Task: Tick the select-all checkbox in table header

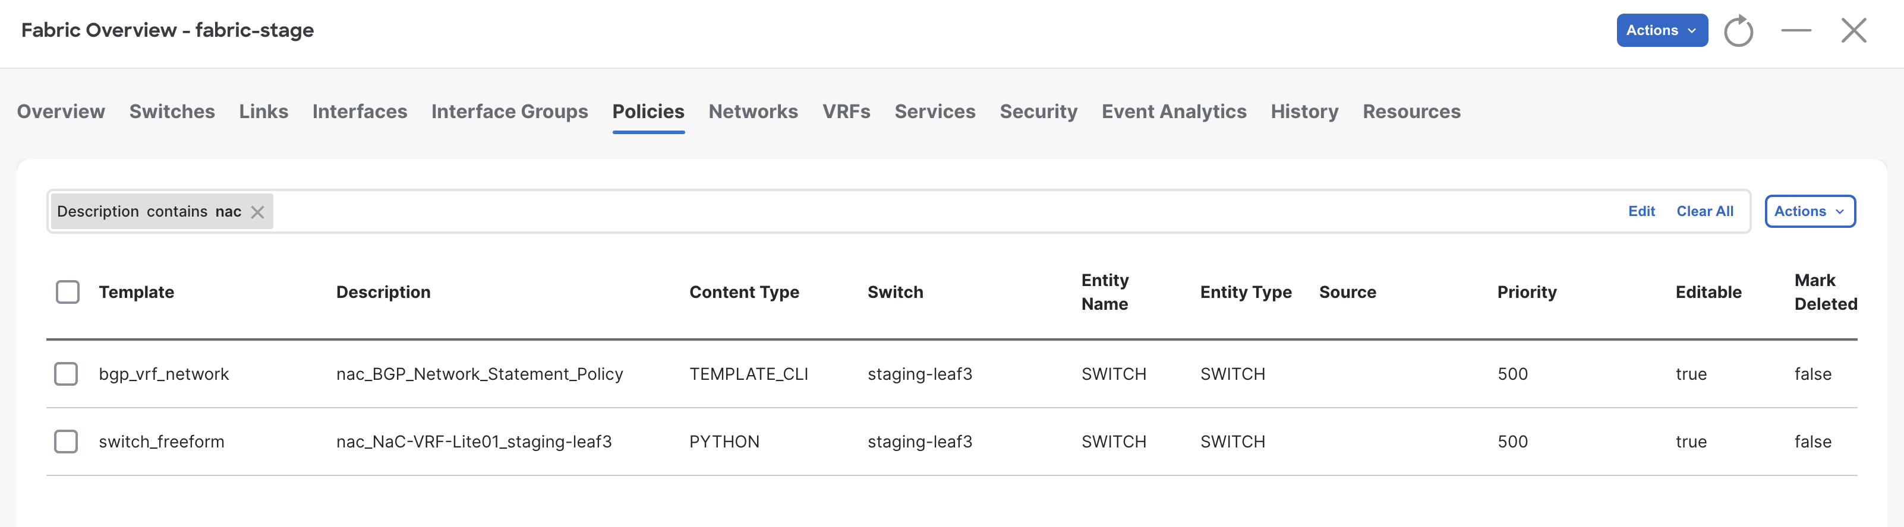Action: (68, 291)
